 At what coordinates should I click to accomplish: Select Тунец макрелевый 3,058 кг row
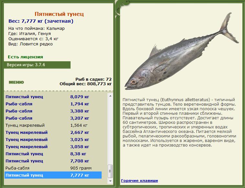53,147
